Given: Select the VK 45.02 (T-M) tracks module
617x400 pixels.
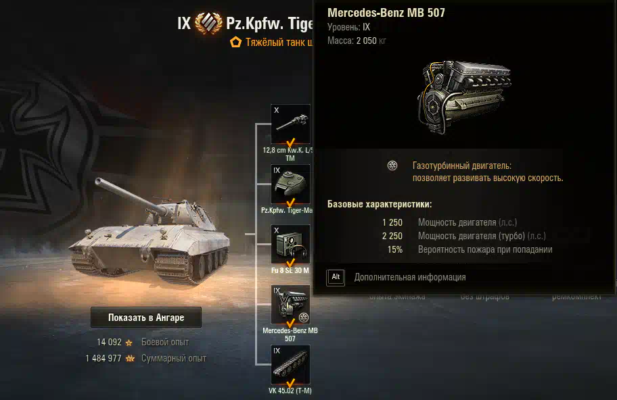Looking at the screenshot, I should (x=290, y=364).
